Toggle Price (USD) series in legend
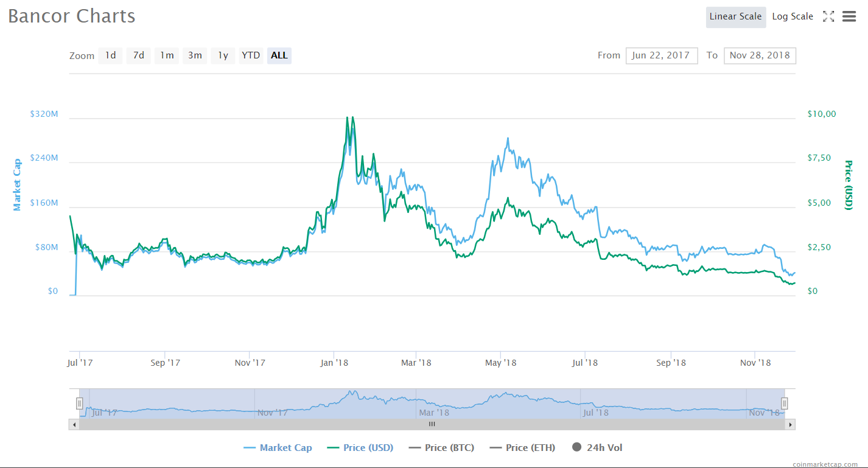The height and width of the screenshot is (468, 868). click(360, 448)
